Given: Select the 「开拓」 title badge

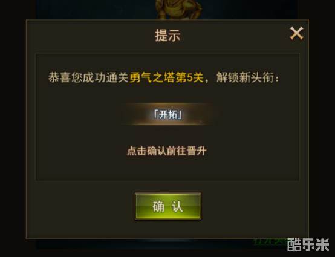Looking at the screenshot, I should pyautogui.click(x=168, y=115).
